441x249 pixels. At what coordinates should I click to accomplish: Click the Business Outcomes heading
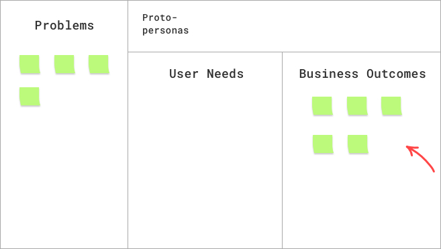coord(362,74)
